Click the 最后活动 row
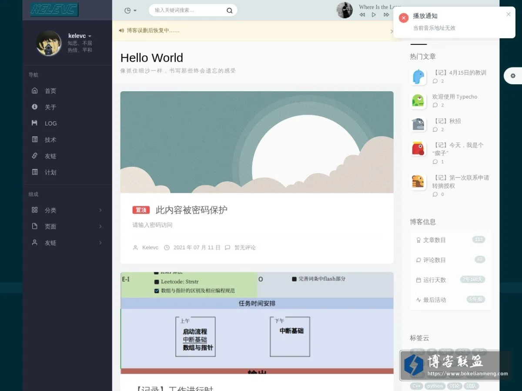This screenshot has width=522, height=391. point(450,300)
